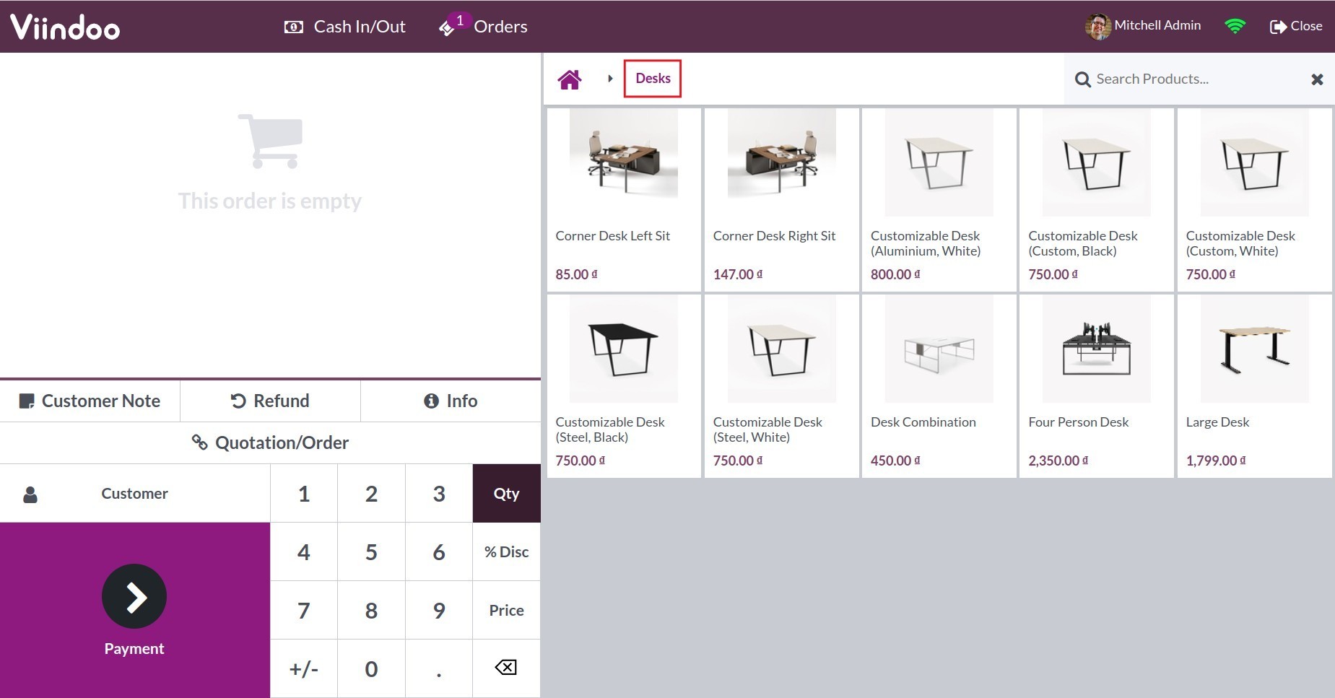The width and height of the screenshot is (1335, 698).
Task: Close the point of sale session
Action: [x=1296, y=26]
